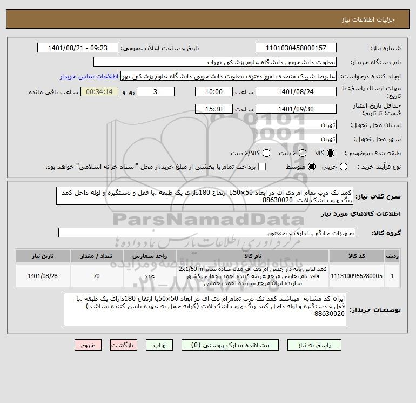Click the تعداد / مقدار column header
The width and height of the screenshot is (416, 403).
pyautogui.click(x=97, y=256)
